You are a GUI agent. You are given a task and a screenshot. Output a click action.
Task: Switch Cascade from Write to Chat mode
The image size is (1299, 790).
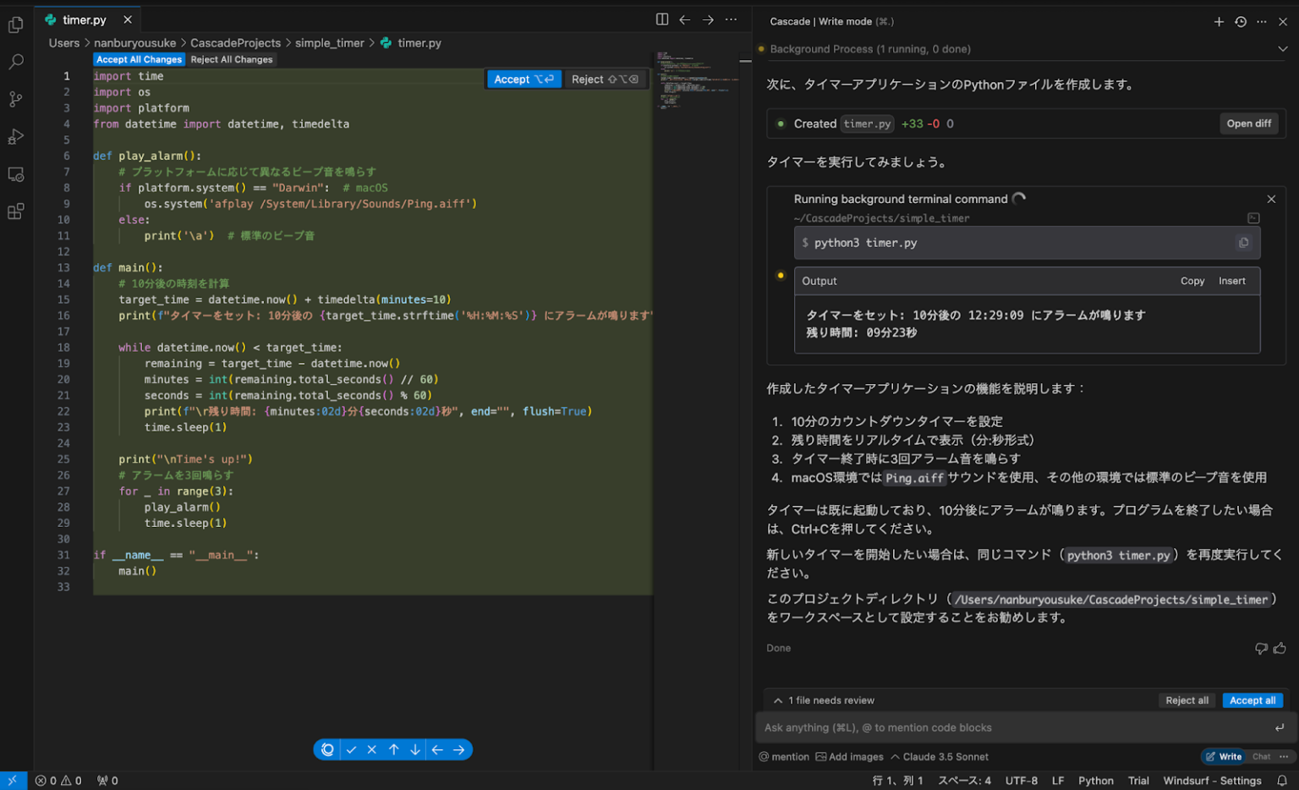pos(1261,756)
